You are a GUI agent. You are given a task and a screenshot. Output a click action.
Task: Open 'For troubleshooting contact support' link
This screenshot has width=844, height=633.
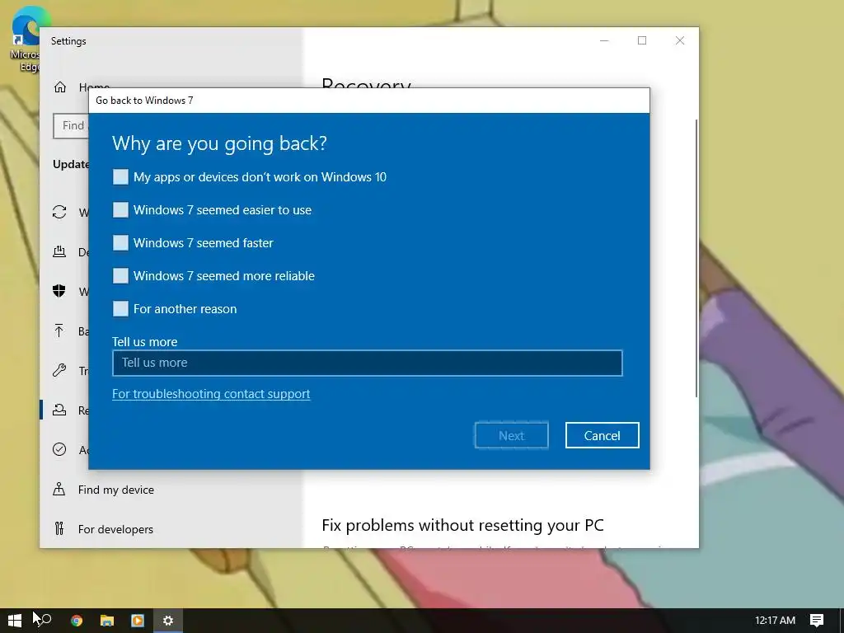(211, 394)
